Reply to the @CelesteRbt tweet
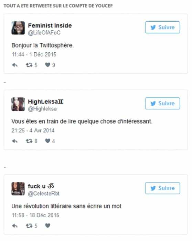Image resolution: width=192 pixels, height=241 pixels. coord(15,226)
